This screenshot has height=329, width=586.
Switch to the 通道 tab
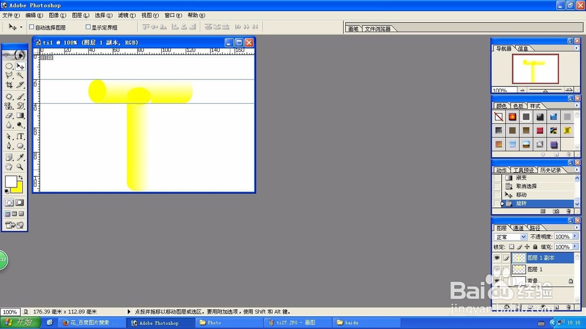click(519, 228)
